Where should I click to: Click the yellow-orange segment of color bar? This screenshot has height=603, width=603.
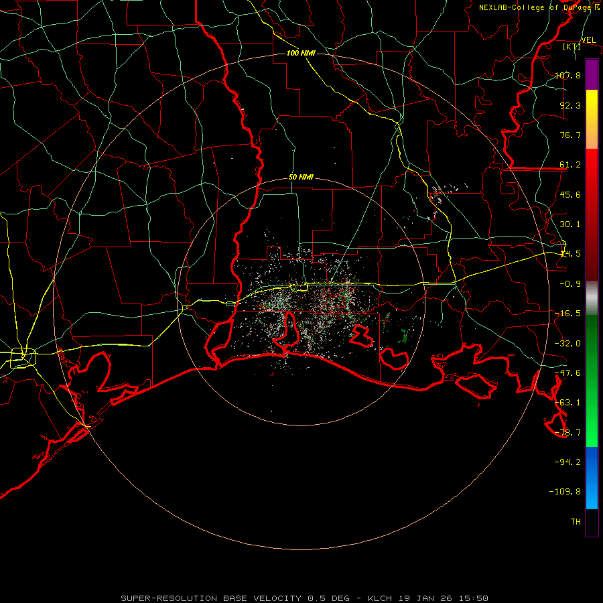tap(592, 119)
